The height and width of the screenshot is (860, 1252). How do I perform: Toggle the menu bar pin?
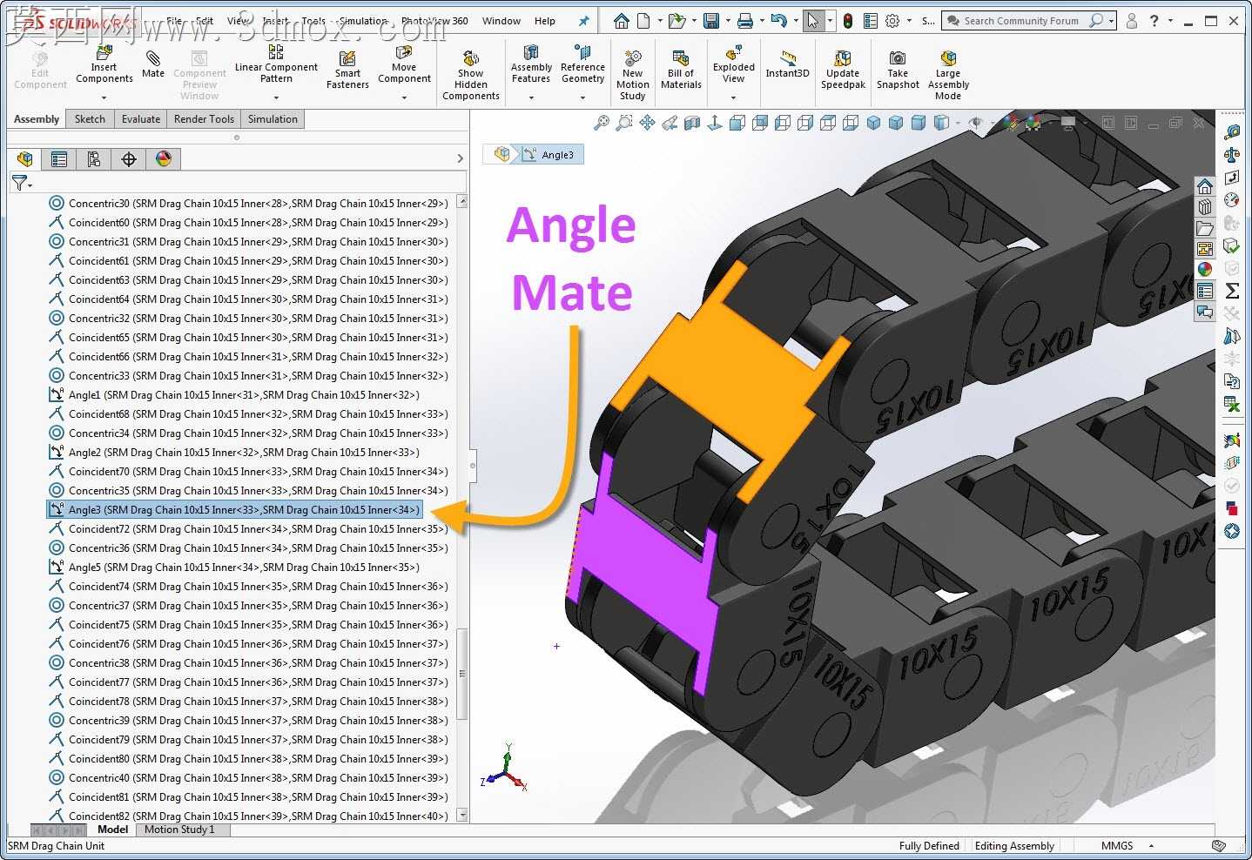click(583, 21)
